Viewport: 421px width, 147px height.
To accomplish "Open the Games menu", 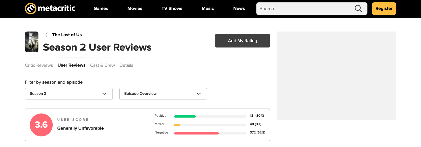I will [101, 9].
